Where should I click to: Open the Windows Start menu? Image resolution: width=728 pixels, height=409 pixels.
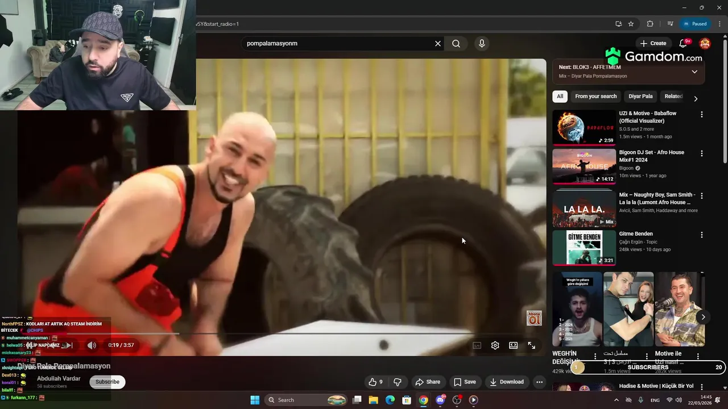[255, 400]
